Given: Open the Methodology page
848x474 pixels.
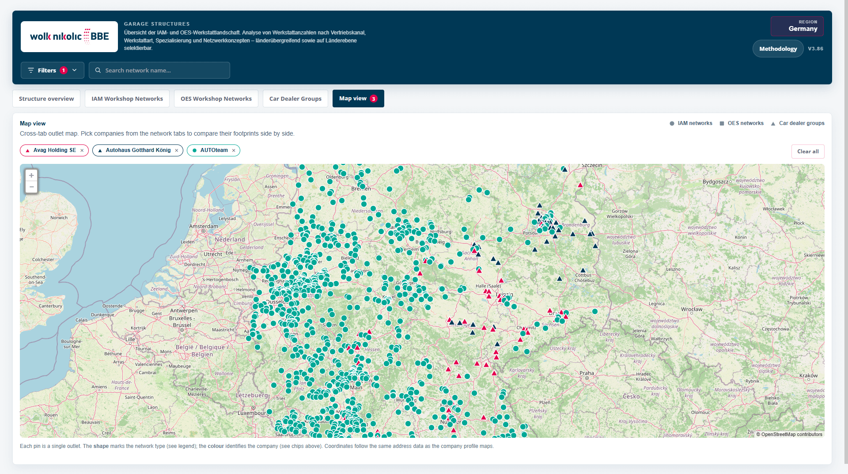Looking at the screenshot, I should click(778, 49).
